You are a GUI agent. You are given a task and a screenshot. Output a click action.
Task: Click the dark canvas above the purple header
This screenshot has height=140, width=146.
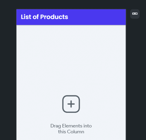(x=71, y=5)
